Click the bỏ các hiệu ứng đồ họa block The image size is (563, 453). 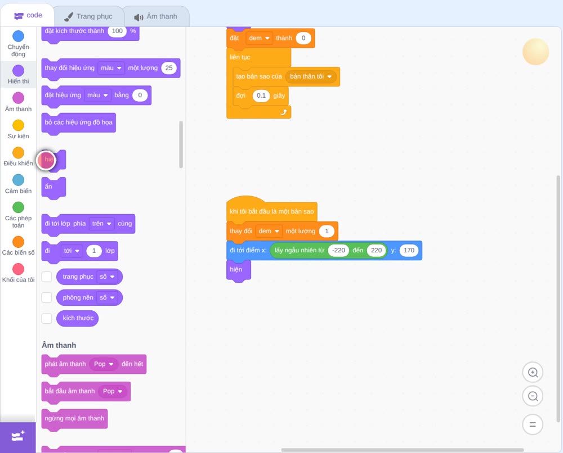pyautogui.click(x=79, y=123)
